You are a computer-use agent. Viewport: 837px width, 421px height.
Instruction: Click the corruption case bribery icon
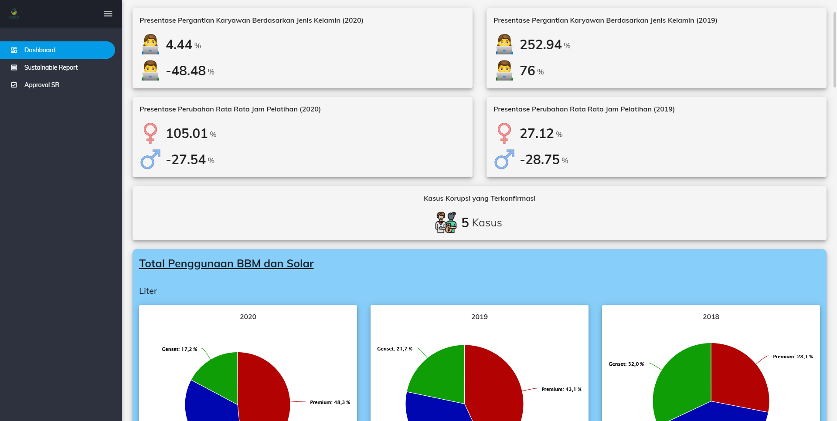[446, 222]
